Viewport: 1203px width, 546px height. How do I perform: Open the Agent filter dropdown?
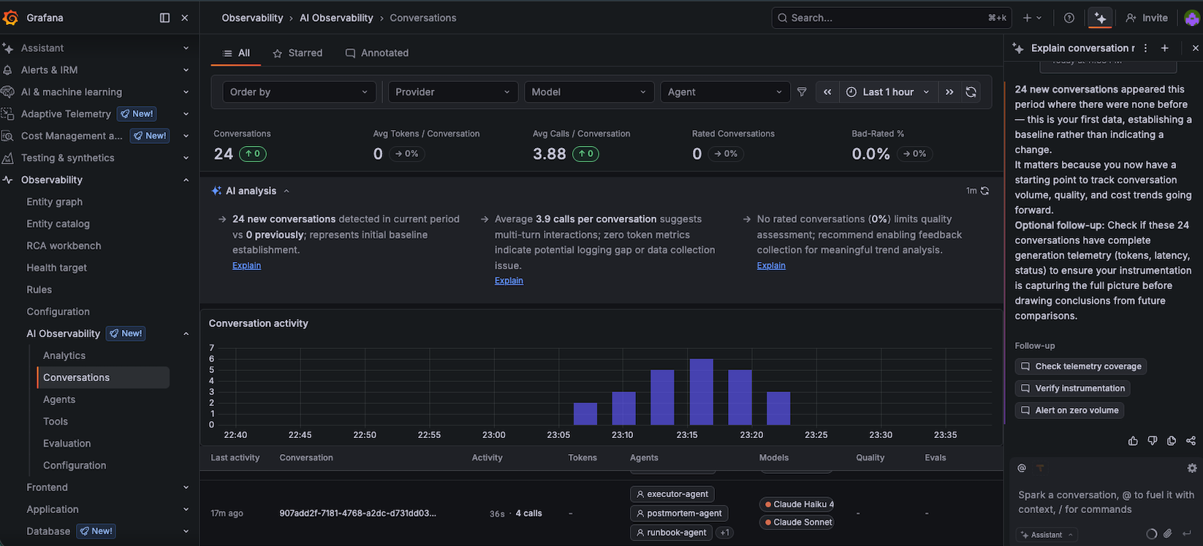click(725, 92)
